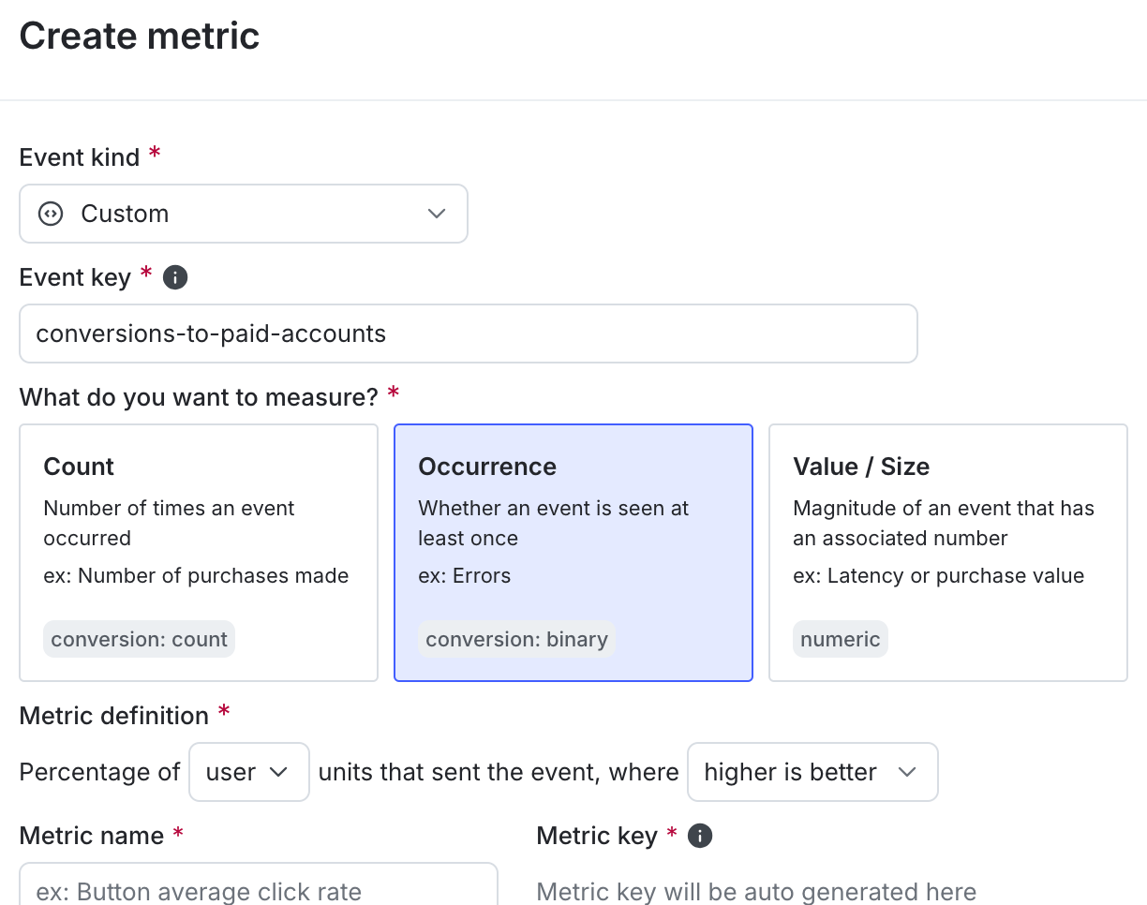Click the Create metric page heading

[139, 36]
